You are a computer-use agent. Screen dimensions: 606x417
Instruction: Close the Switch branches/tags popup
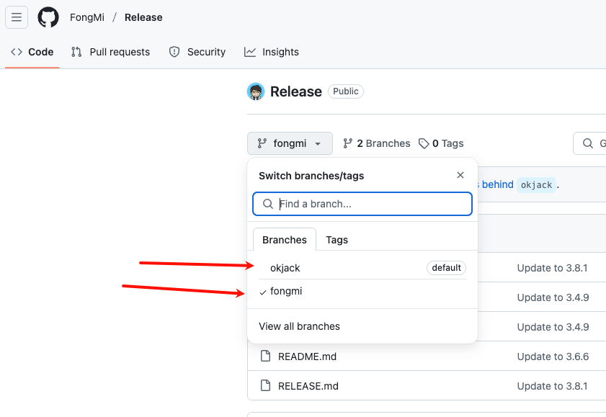pos(460,175)
